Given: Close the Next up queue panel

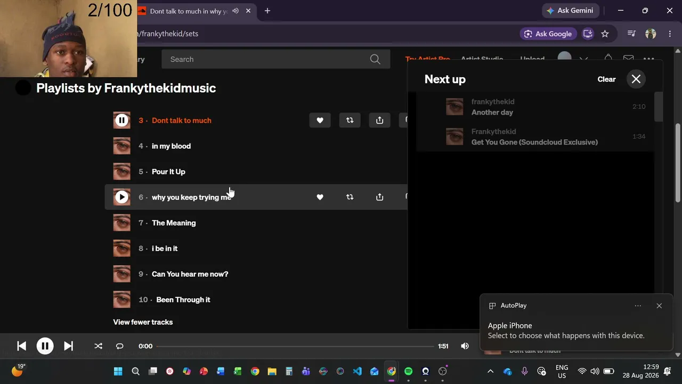Looking at the screenshot, I should point(636,79).
